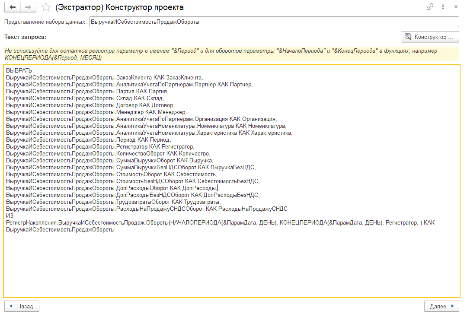467x317 pixels.
Task: Click the final ВыручкаИСебестоимостьПродажОбороты alias line
Action: 60,230
